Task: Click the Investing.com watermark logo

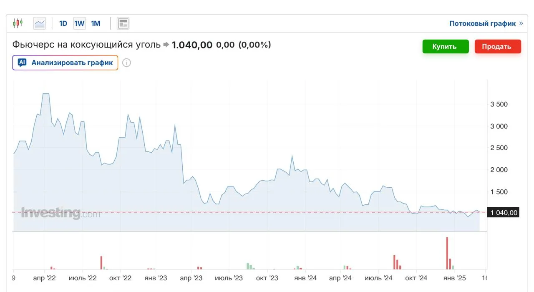Action: [x=61, y=213]
